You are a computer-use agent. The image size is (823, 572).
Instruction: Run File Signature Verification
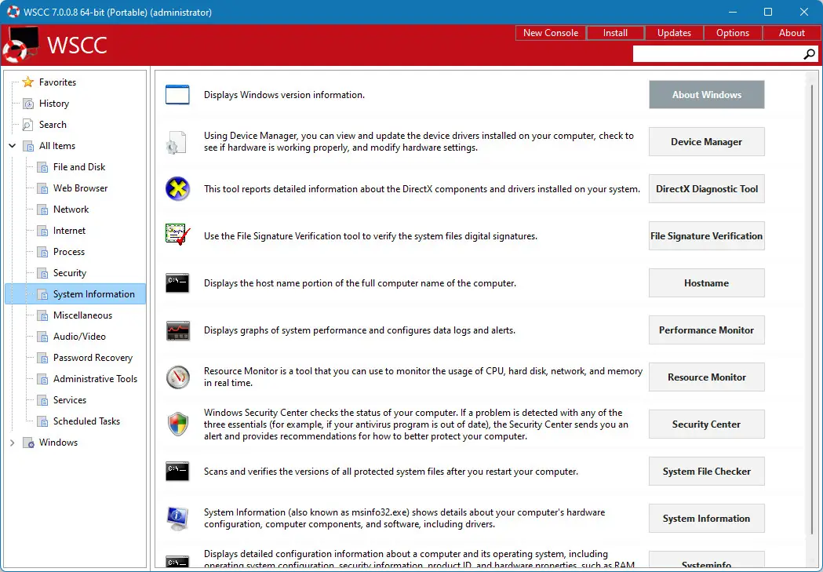point(706,235)
